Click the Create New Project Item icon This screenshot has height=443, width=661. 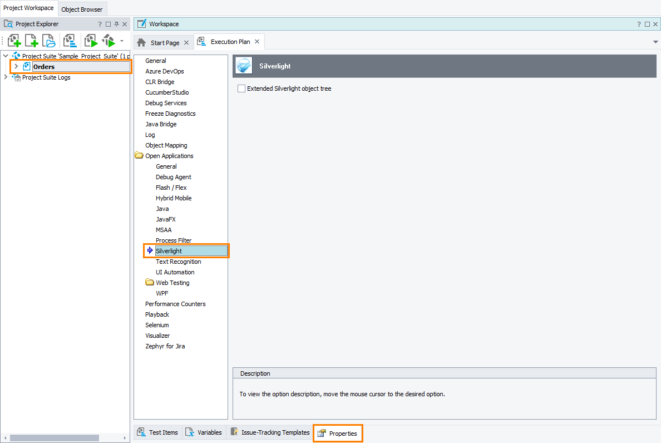(31, 41)
